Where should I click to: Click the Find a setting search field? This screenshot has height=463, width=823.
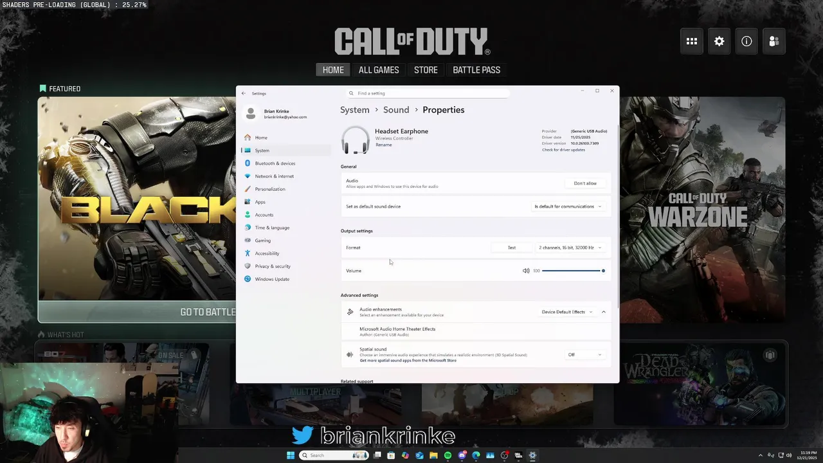(x=428, y=93)
